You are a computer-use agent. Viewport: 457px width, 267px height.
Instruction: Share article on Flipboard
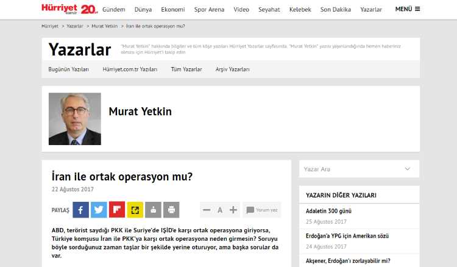[x=117, y=210]
